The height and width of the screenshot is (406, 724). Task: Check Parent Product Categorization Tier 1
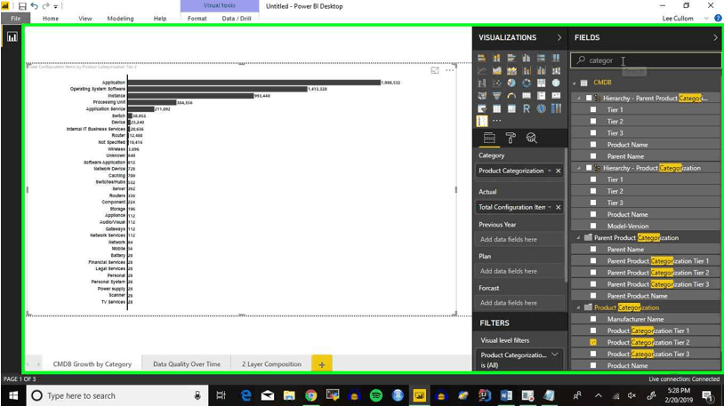coord(593,260)
